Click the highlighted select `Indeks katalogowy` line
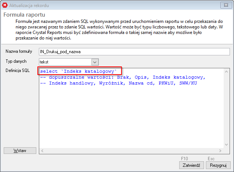The image size is (234, 172). pyautogui.click(x=80, y=71)
